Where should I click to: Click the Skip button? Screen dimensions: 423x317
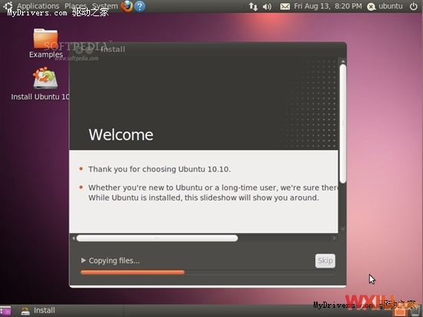point(325,261)
